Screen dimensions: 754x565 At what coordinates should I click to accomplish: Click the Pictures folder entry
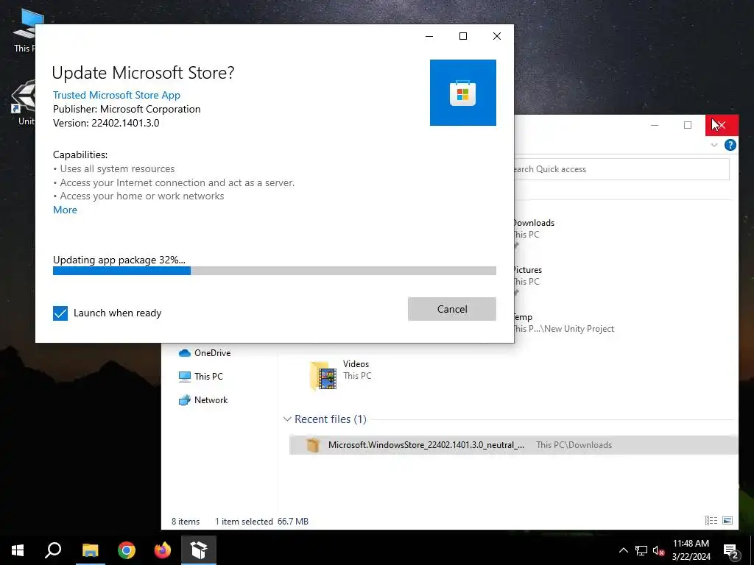tap(527, 276)
